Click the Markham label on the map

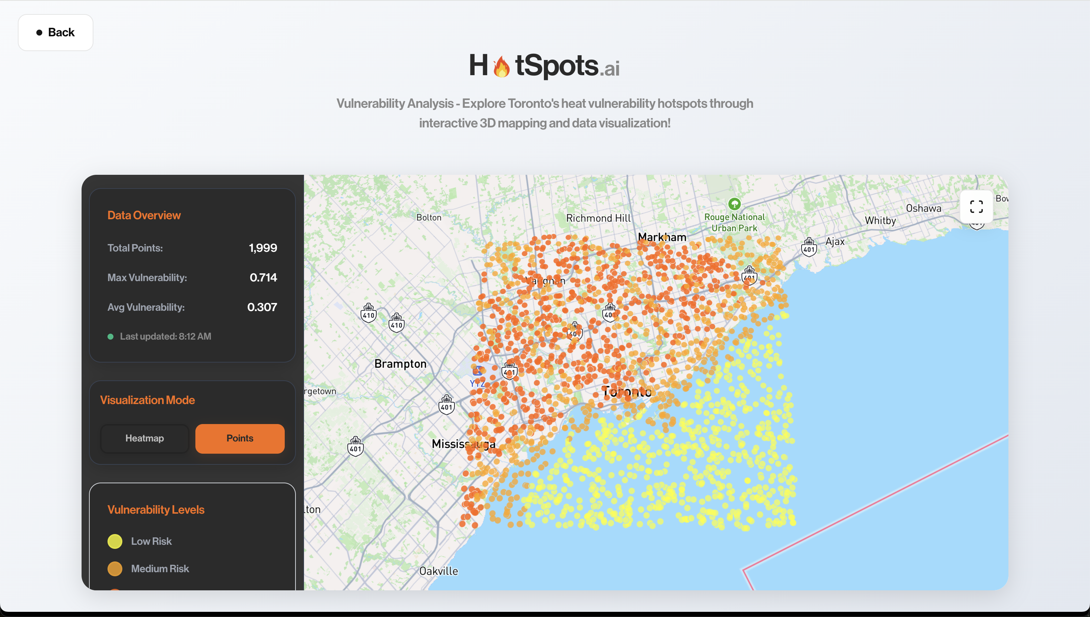tap(662, 237)
